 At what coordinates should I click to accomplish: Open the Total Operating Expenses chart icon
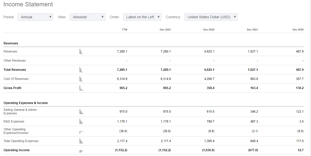(x=81, y=141)
